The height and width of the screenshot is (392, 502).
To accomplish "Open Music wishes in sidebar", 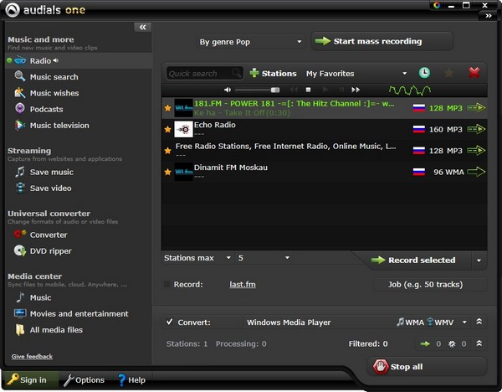I will point(54,93).
